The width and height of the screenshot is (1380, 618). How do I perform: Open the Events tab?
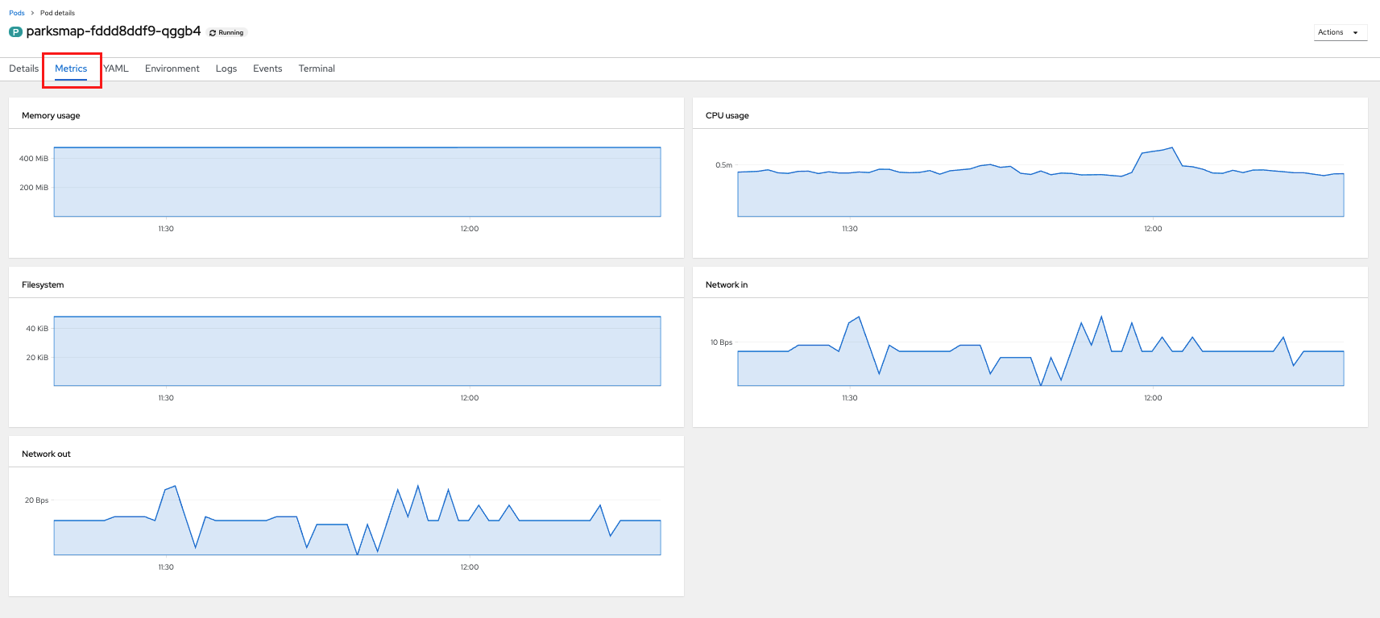click(x=267, y=68)
